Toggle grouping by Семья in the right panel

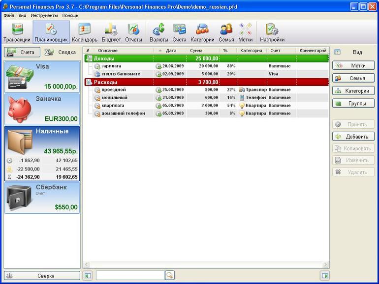pyautogui.click(x=353, y=78)
